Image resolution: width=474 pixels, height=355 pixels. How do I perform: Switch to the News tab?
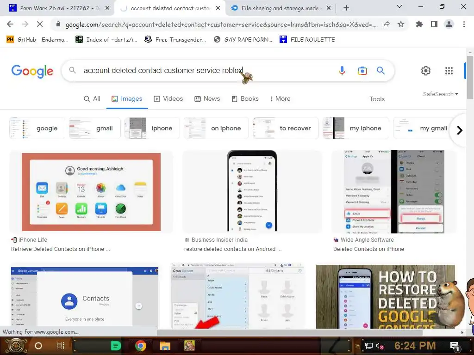[207, 99]
